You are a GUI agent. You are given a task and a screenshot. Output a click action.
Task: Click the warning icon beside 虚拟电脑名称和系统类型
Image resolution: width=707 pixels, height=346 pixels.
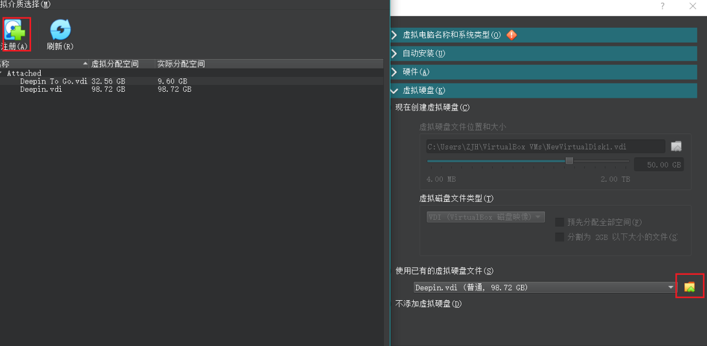pos(511,35)
